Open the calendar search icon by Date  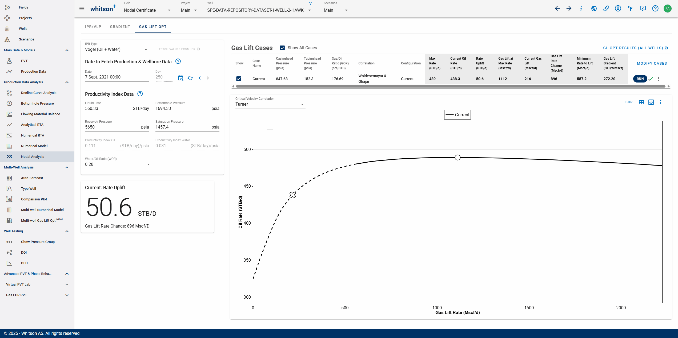pyautogui.click(x=180, y=78)
